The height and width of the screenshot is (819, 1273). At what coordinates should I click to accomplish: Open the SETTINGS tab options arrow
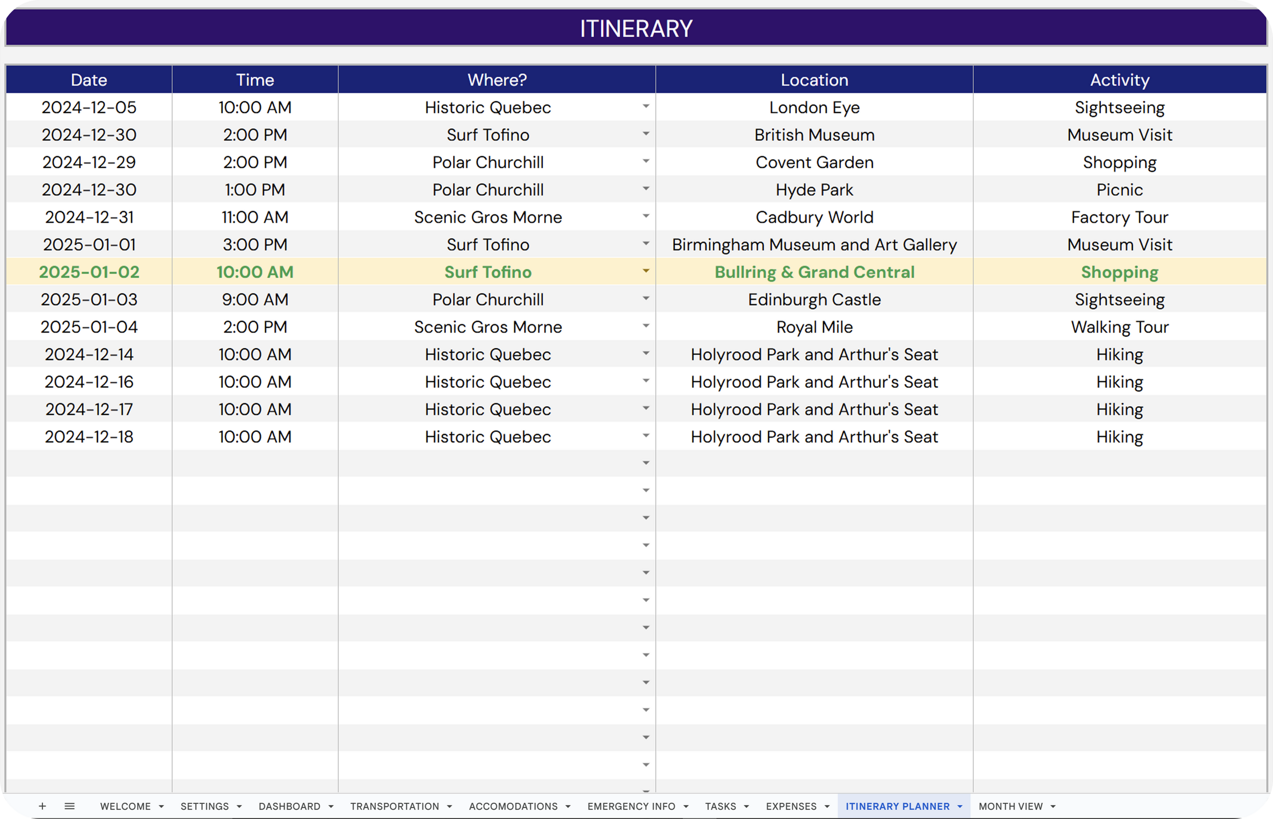tap(239, 807)
